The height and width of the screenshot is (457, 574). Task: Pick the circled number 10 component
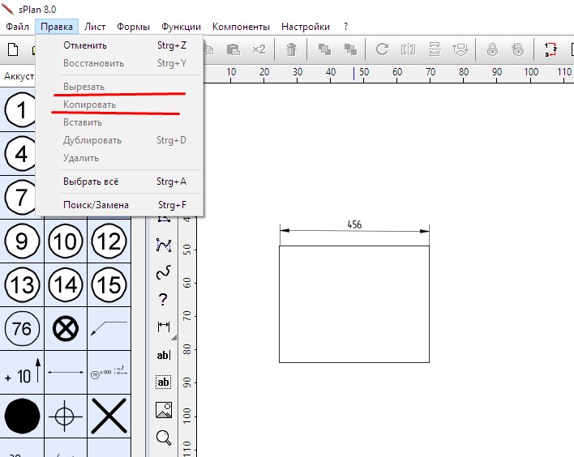click(x=66, y=241)
